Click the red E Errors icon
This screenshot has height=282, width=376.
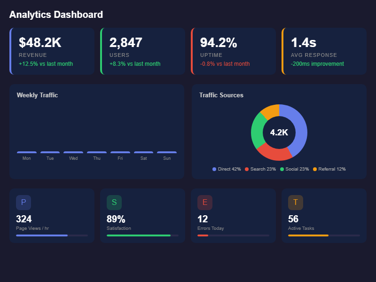point(205,203)
